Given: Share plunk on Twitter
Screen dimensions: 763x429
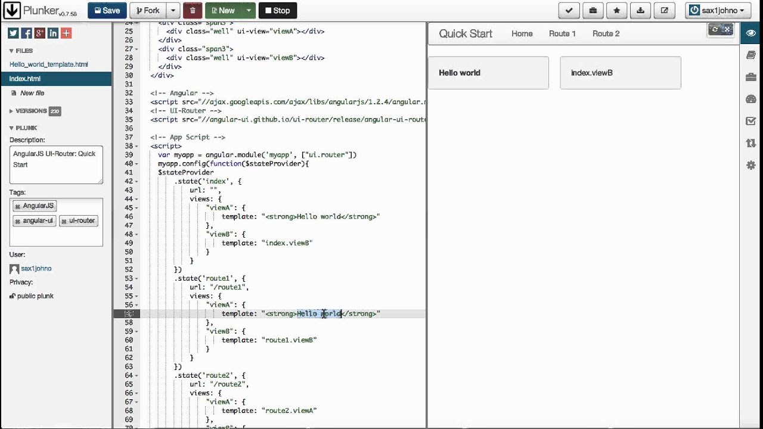Looking at the screenshot, I should point(13,33).
